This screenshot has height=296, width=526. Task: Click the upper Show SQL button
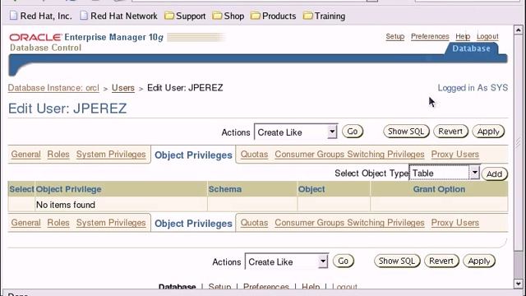406,132
